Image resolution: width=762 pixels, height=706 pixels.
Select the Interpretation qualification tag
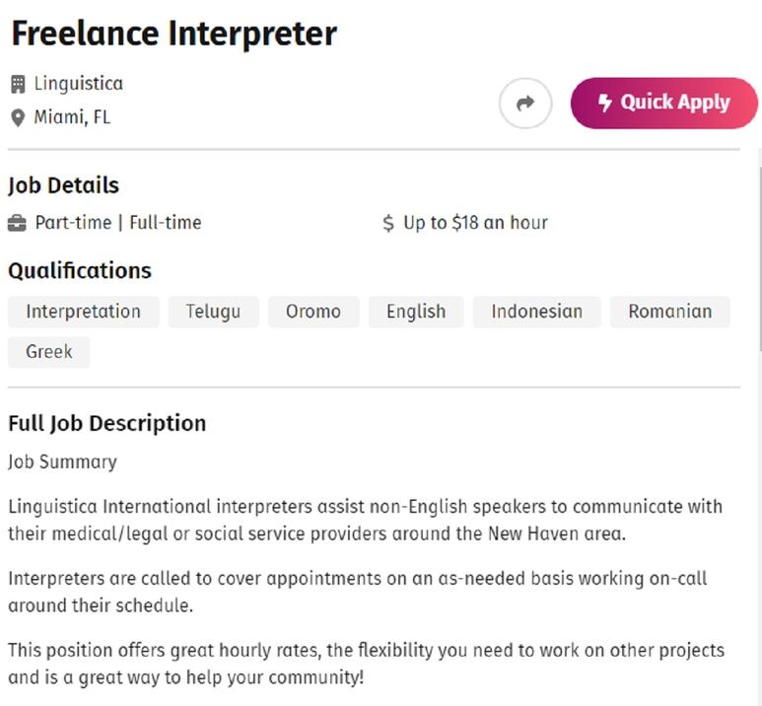click(84, 312)
